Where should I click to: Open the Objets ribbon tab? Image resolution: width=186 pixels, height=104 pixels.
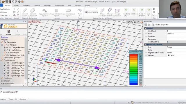point(17,5)
